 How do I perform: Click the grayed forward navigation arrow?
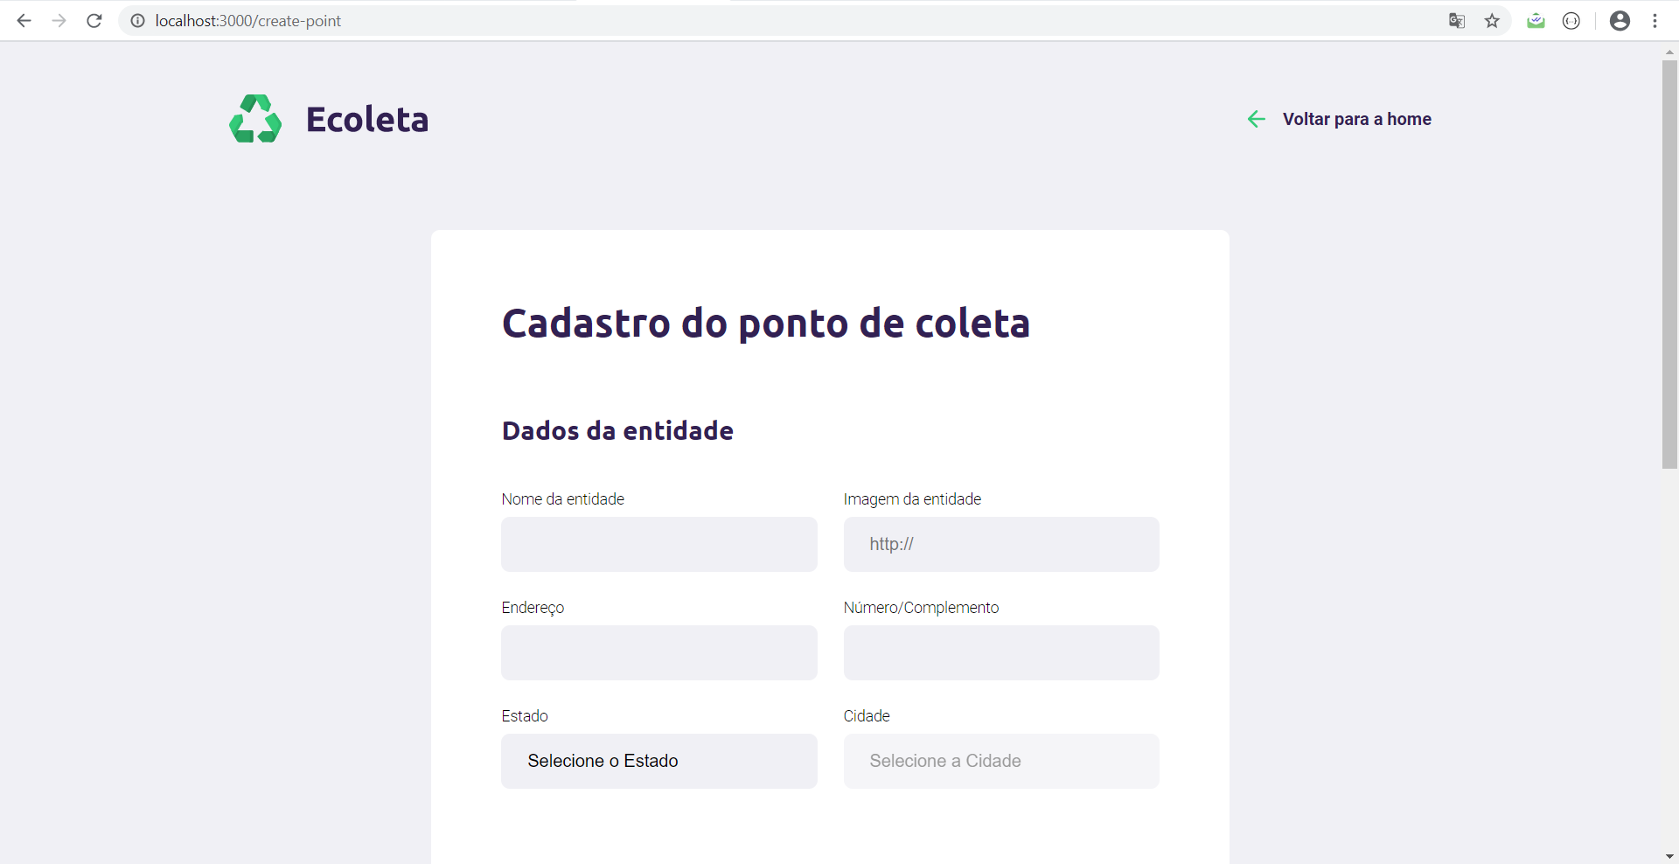[59, 20]
